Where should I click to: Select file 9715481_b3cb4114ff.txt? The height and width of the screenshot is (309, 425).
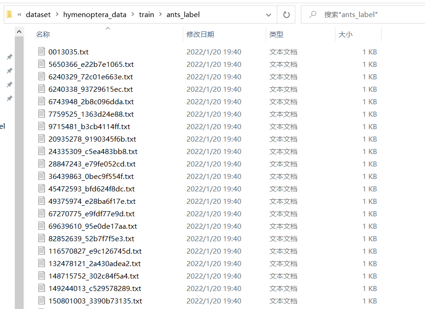89,127
